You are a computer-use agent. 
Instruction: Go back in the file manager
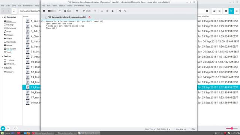3,11
